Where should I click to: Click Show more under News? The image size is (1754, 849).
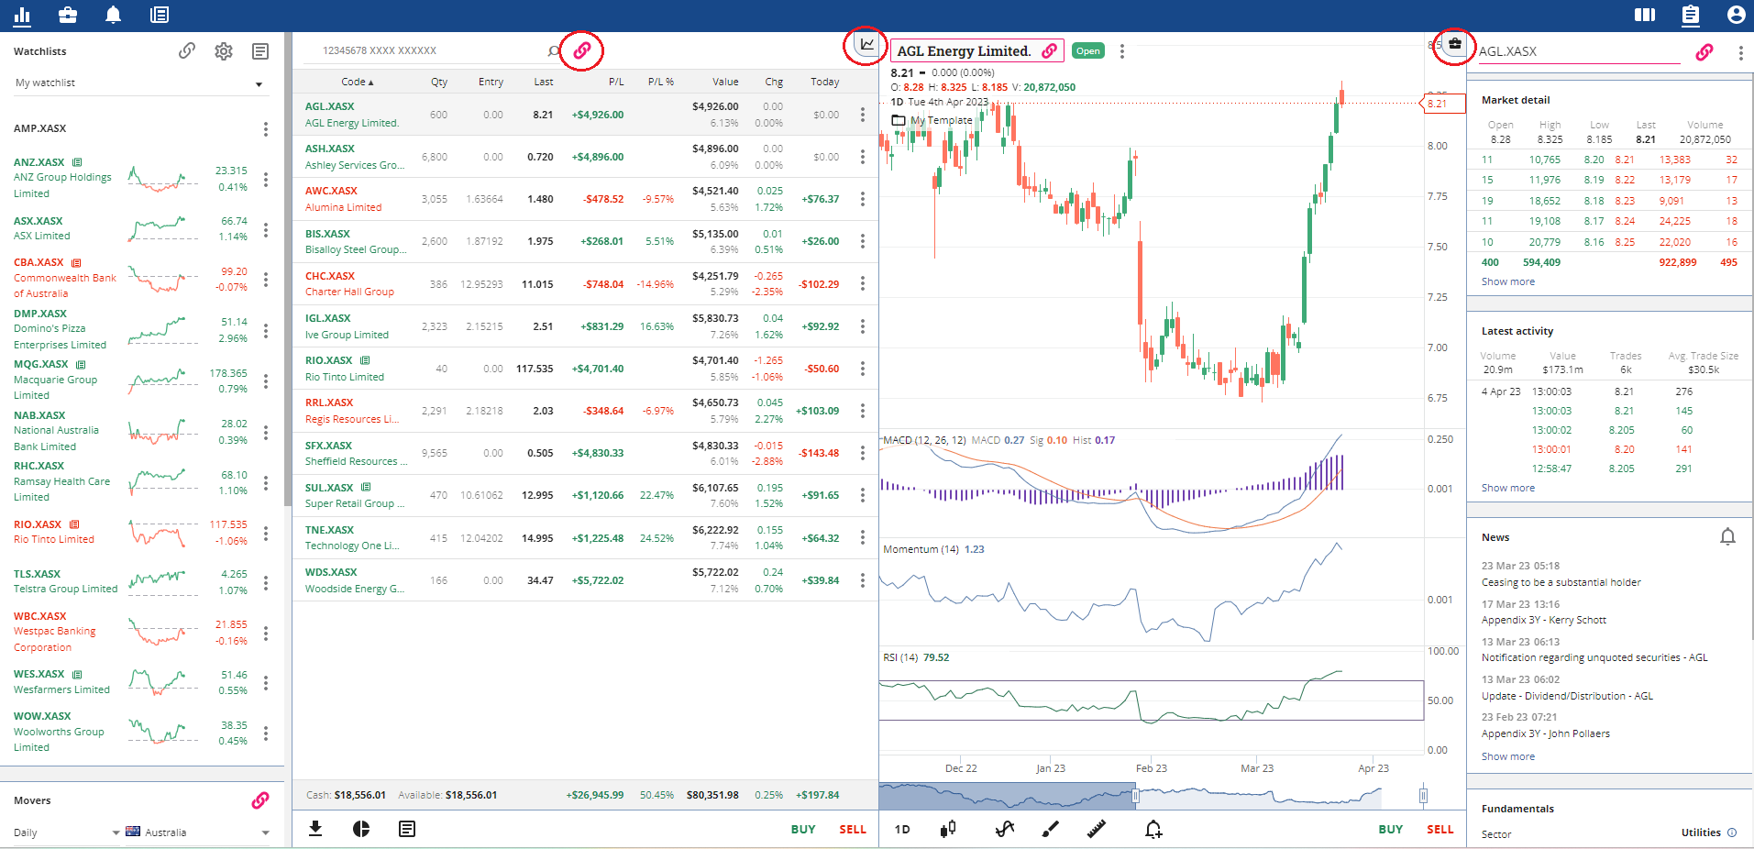tap(1508, 756)
